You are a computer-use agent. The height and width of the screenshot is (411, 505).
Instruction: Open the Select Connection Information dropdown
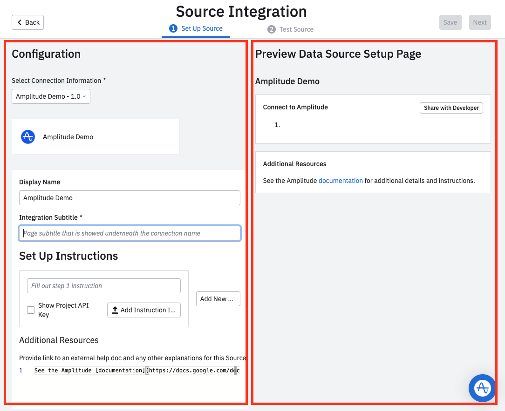point(51,96)
